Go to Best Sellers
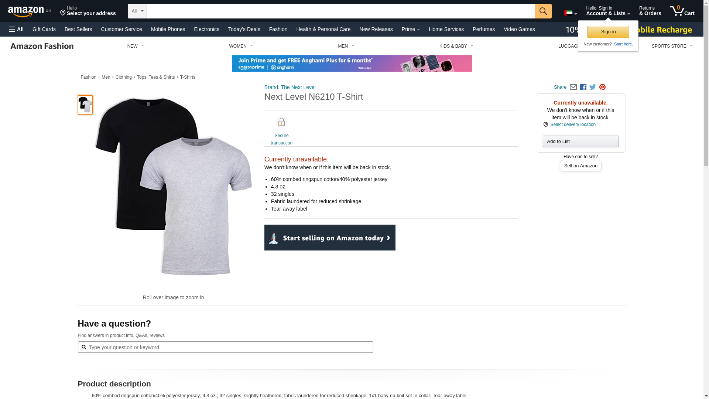Viewport: 709px width, 399px height. 78,29
